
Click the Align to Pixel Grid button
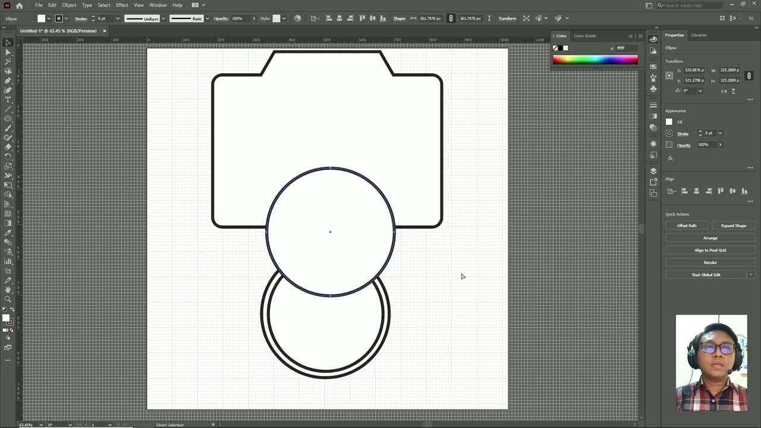click(710, 250)
